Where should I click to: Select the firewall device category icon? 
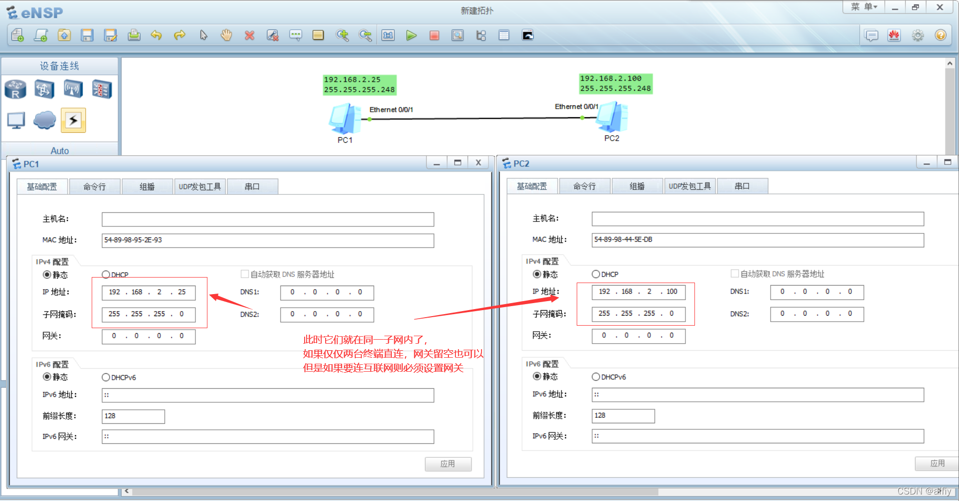tap(102, 89)
